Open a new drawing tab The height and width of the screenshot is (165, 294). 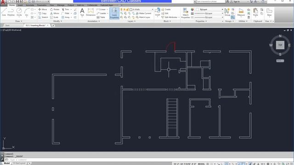pos(53,25)
